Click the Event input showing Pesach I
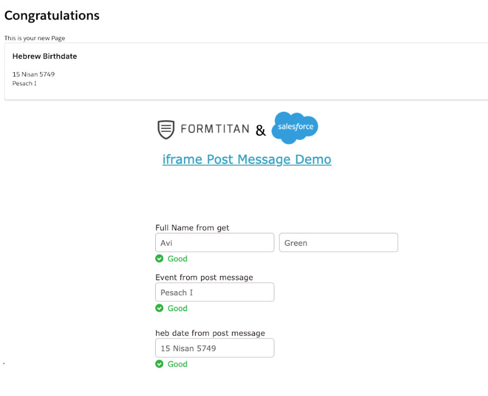 click(x=214, y=292)
